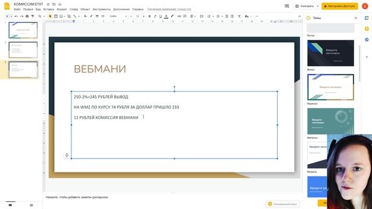The image size is (372, 209).
Task: Open the Border dash icon
Action: click(x=103, y=16)
